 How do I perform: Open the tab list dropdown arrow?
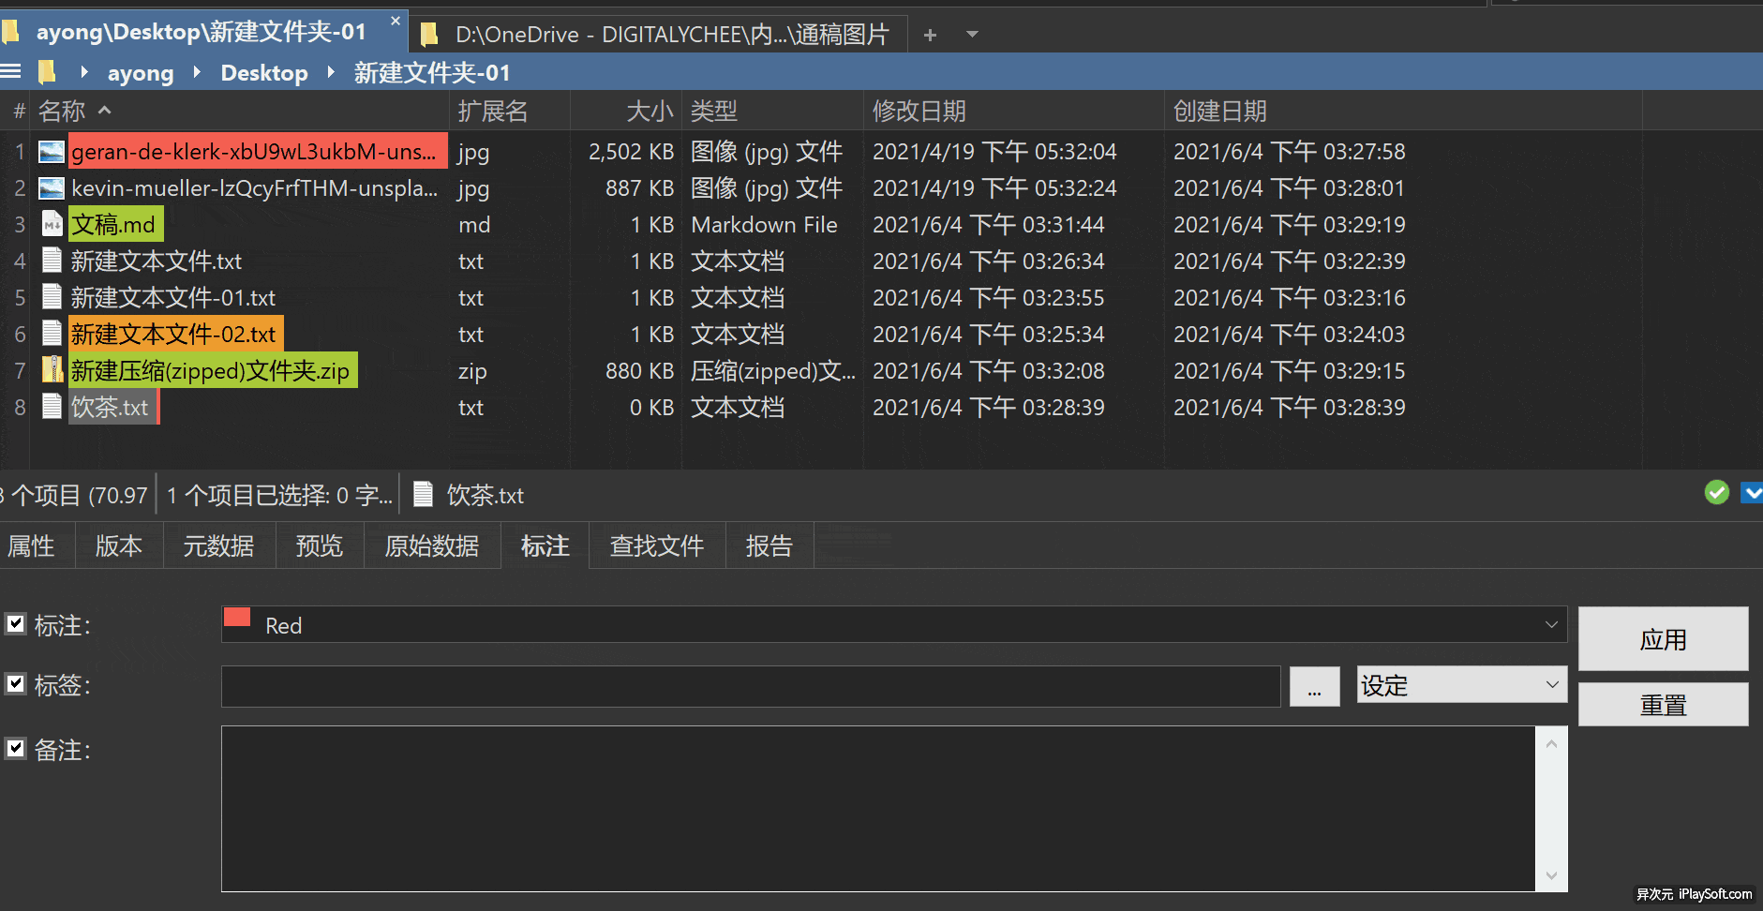coord(972,35)
